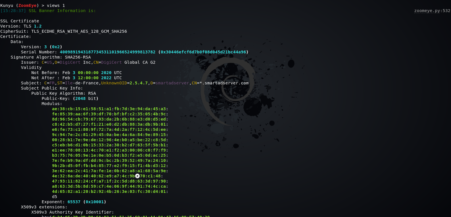
Task: Select modulus row starting ae:38:cb:15
Action: point(110,109)
